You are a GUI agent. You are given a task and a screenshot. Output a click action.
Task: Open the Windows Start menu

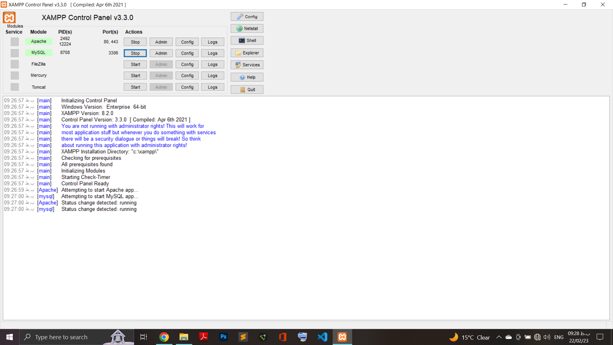tap(10, 337)
